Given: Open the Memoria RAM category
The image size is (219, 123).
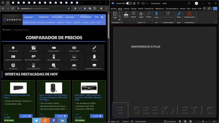Looking at the screenshot, I should (x=74, y=49).
